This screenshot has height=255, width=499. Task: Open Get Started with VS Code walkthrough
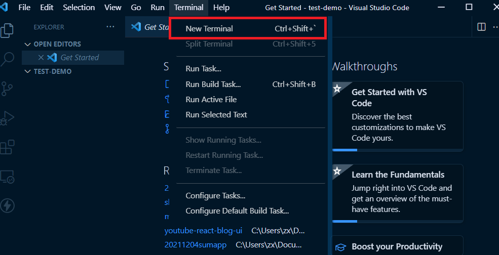(398, 116)
